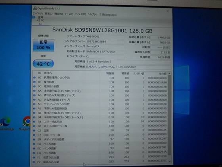The height and width of the screenshot is (167, 222).
Task: Open the ヘルプ(H) menu
Action: 92,14
